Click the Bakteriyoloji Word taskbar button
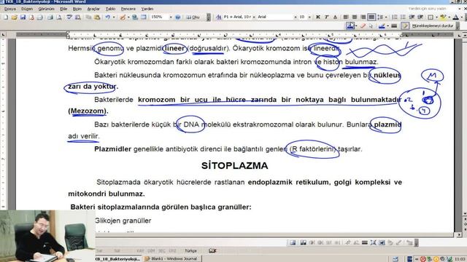The width and height of the screenshot is (467, 262). [118, 259]
